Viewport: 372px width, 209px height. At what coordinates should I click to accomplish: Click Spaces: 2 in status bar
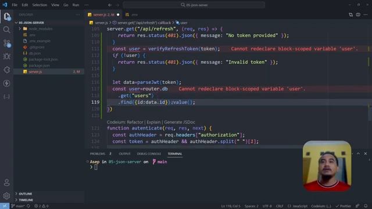(251, 206)
